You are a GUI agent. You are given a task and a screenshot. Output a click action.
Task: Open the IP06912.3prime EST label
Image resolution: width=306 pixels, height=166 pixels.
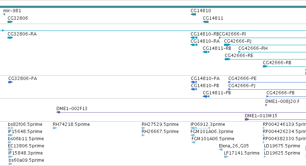click(x=207, y=124)
